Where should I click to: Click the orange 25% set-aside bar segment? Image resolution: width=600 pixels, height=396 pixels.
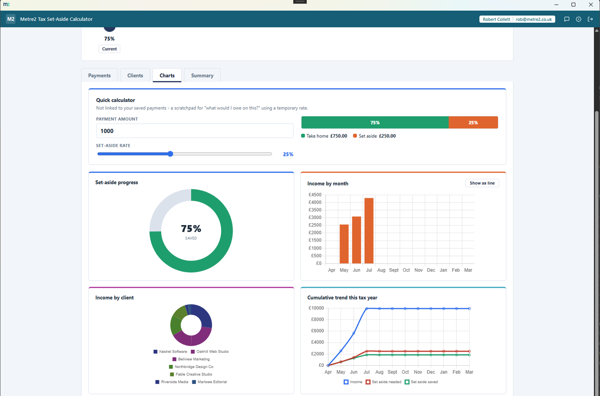tap(473, 122)
